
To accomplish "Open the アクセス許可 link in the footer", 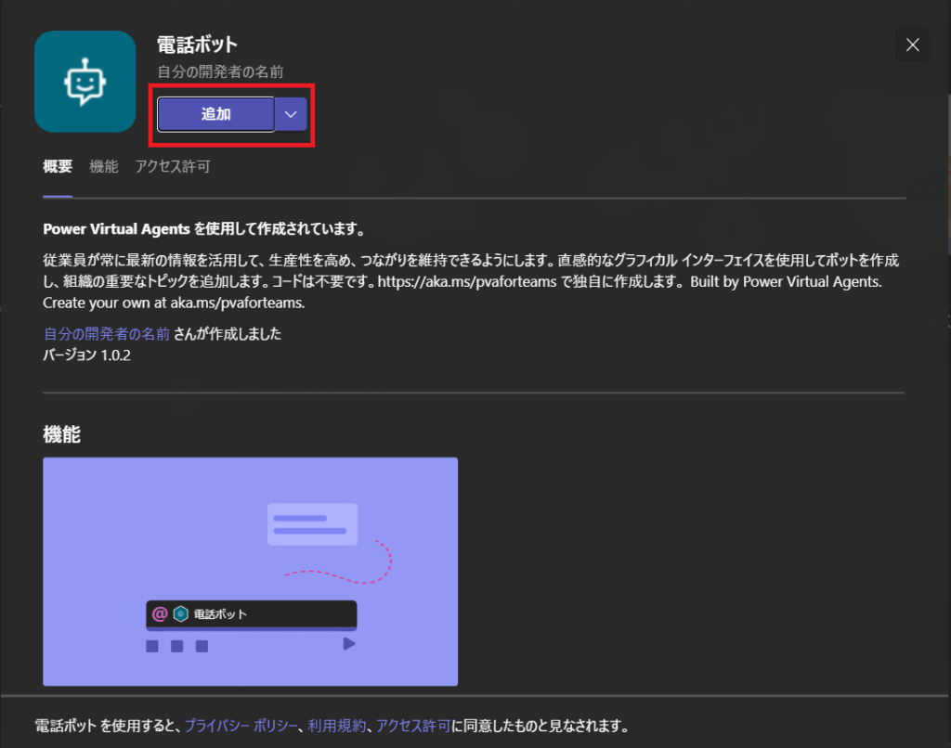I will click(x=413, y=726).
